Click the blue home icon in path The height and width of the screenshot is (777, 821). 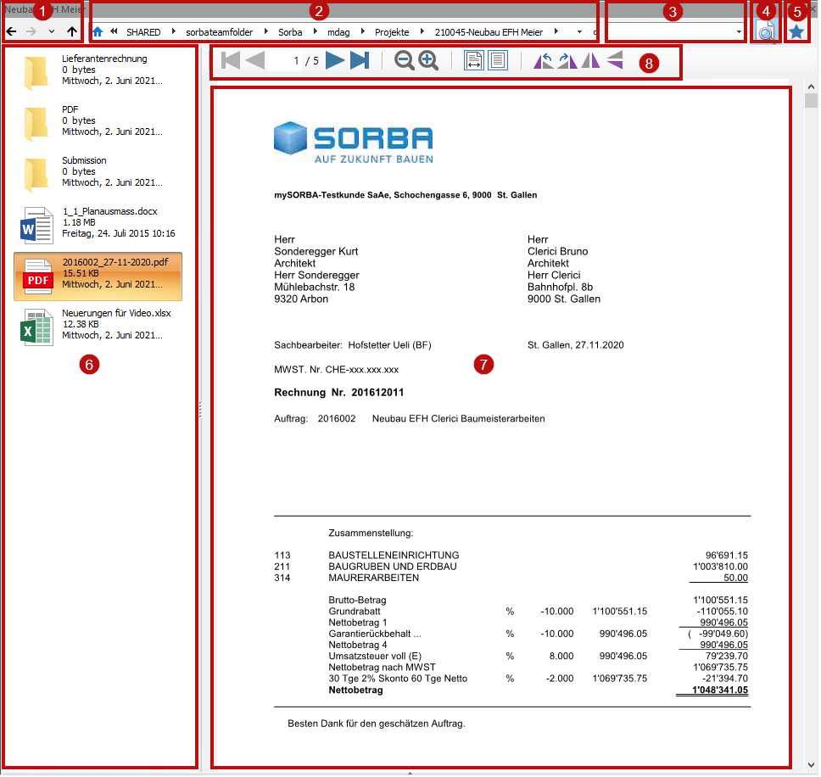point(98,32)
